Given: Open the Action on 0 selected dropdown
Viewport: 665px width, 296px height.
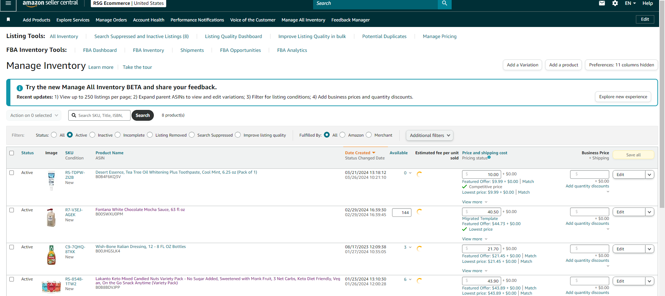Looking at the screenshot, I should click(34, 115).
